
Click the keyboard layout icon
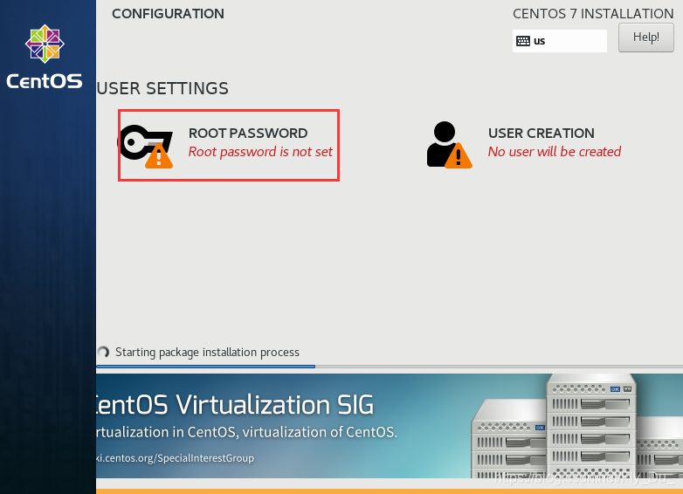coord(522,41)
